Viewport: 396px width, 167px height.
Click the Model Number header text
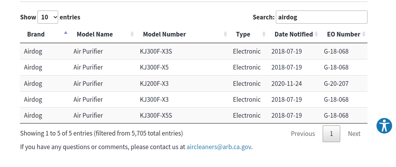164,34
